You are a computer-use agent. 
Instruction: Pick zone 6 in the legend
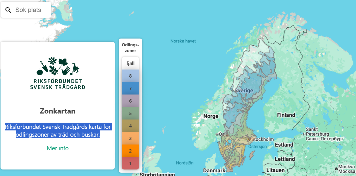point(130,101)
